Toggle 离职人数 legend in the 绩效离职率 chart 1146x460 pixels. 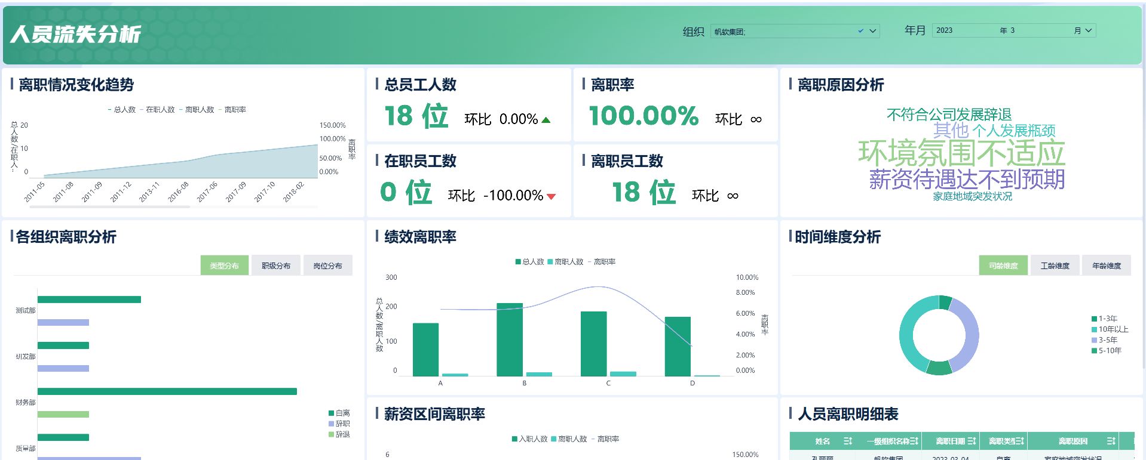565,262
